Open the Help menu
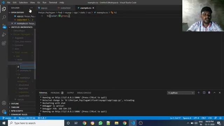This screenshot has width=224, height=126. [x=62, y=2]
